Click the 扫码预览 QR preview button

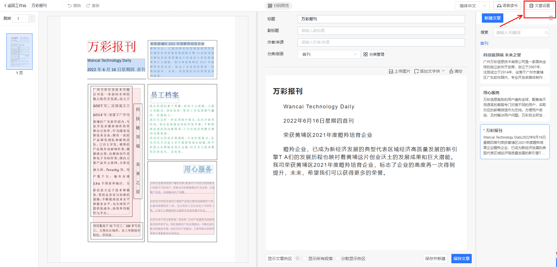(x=278, y=6)
